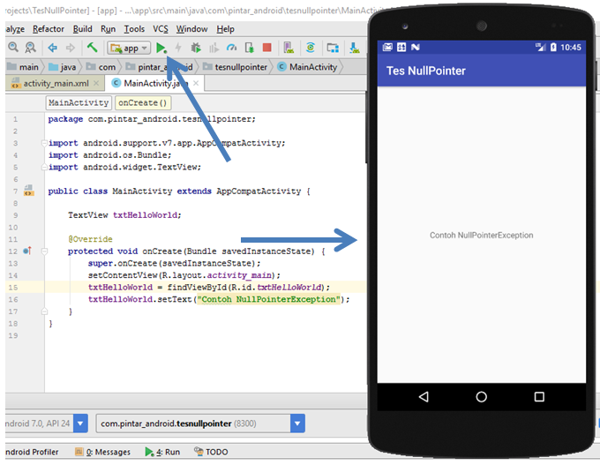Screen dimensions: 600x465
Task: Toggle the fold marker at line 5 imports end
Action: 44,168
